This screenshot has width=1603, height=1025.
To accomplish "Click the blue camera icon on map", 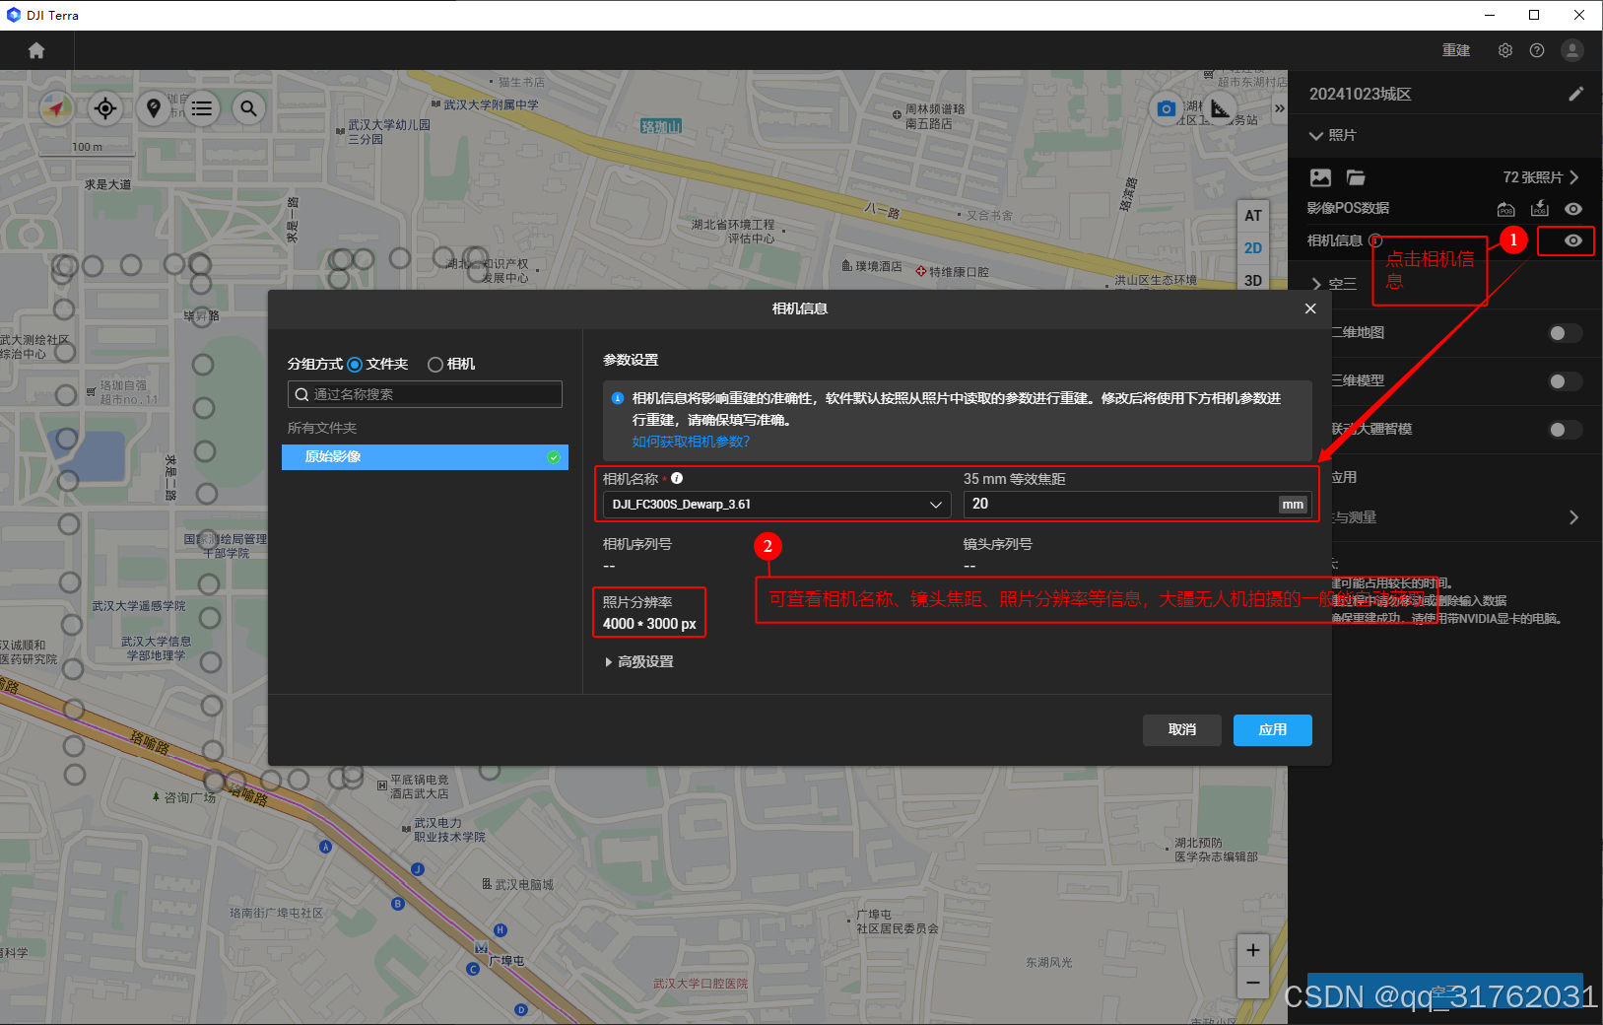I will [x=1167, y=108].
